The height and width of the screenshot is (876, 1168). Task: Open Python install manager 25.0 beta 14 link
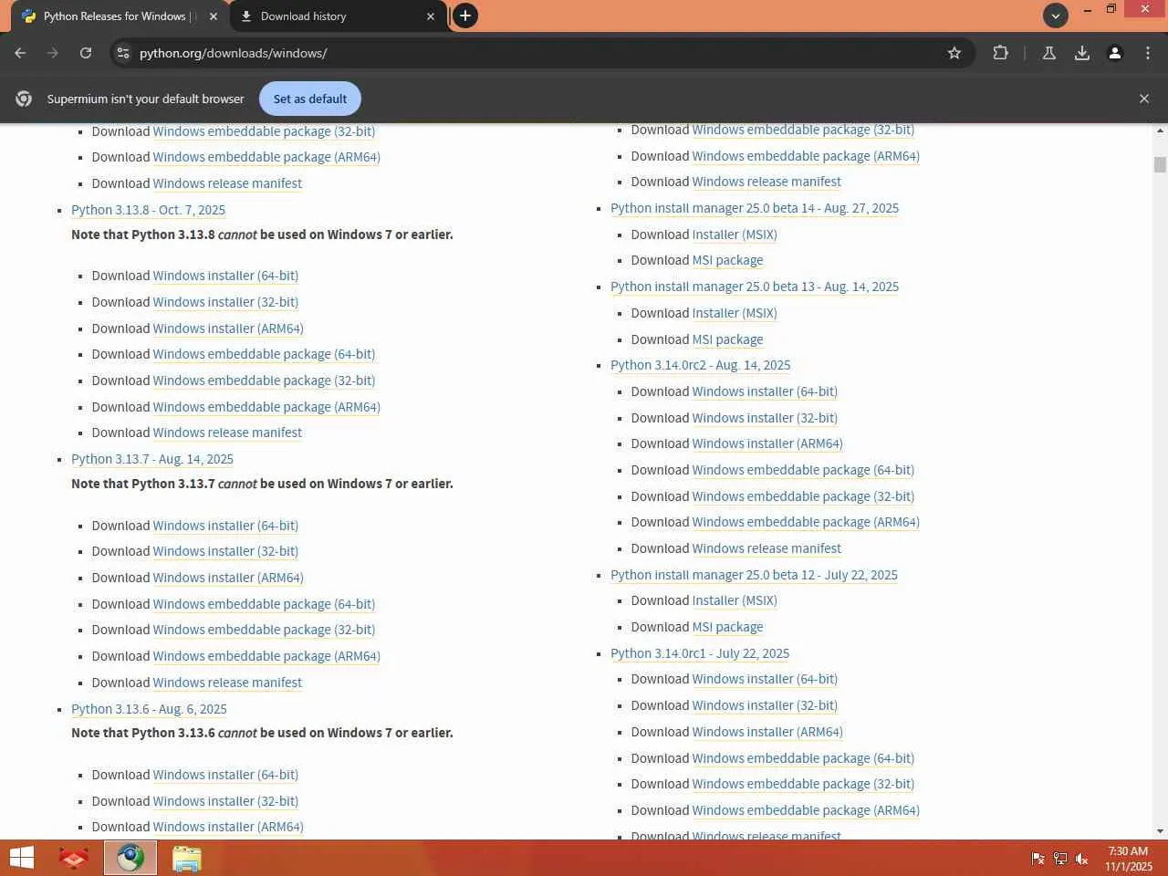755,208
